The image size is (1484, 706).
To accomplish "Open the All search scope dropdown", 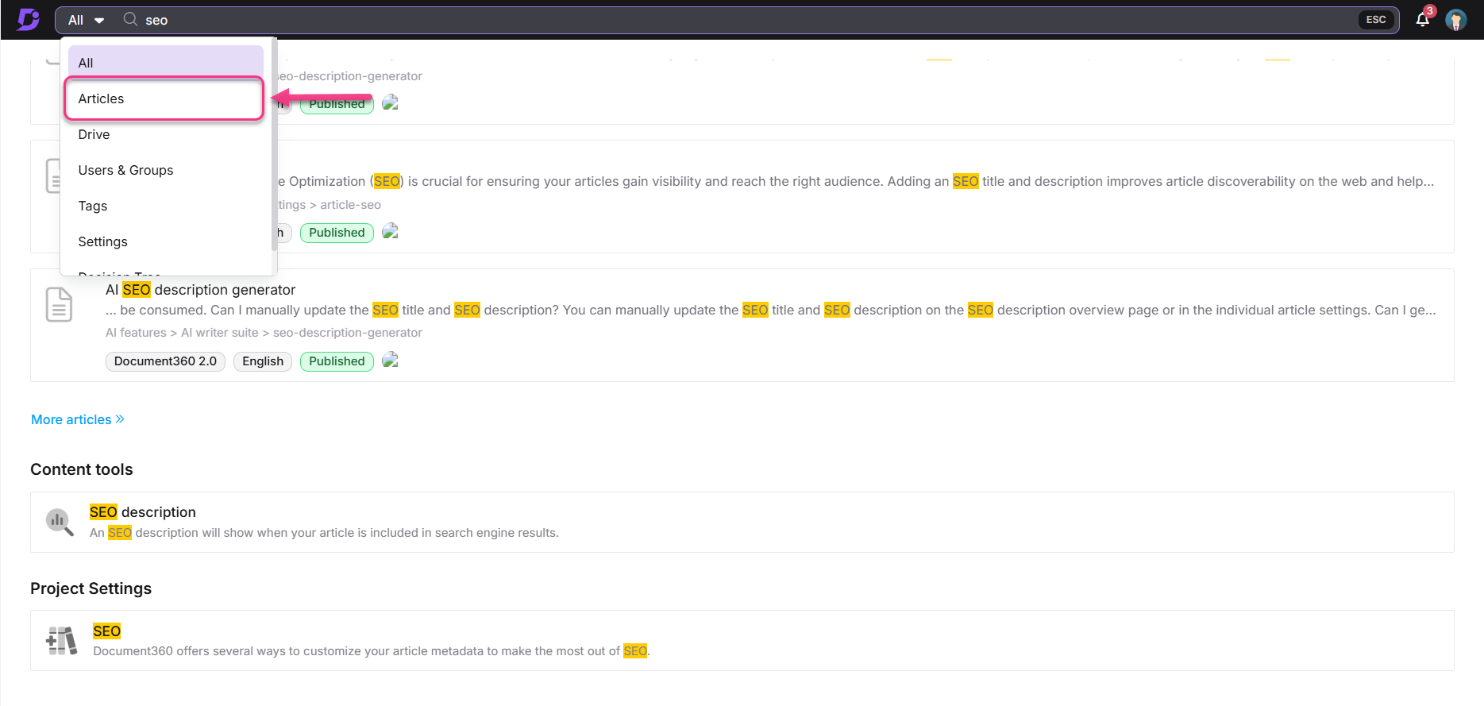I will pos(86,20).
